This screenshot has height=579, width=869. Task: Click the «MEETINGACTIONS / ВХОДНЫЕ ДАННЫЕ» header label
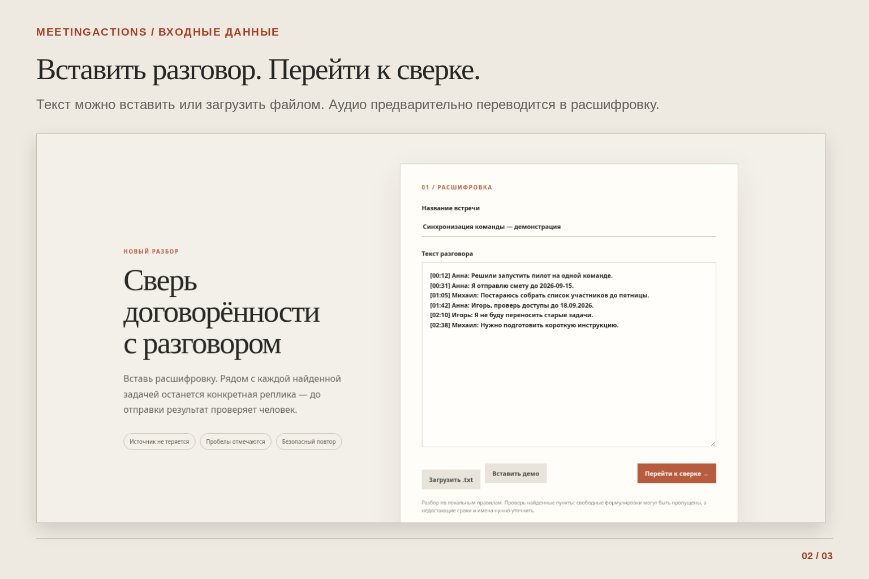click(158, 32)
